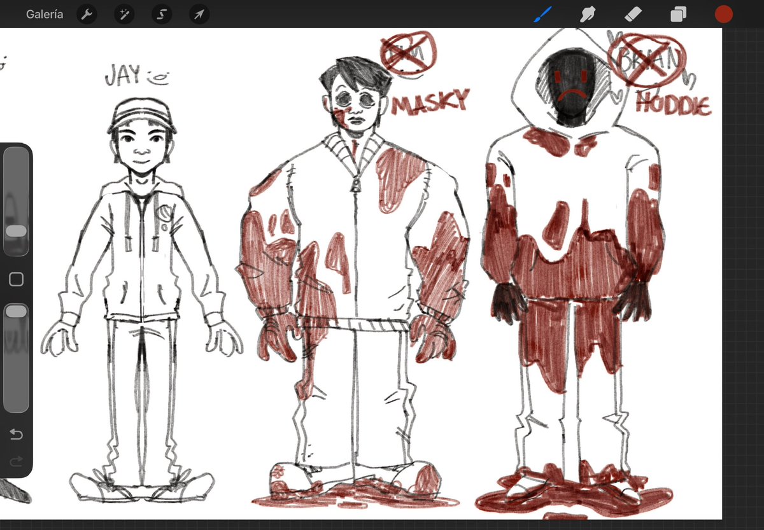The height and width of the screenshot is (530, 764).
Task: Undo the last stroke with the undo arrow
Action: point(17,435)
